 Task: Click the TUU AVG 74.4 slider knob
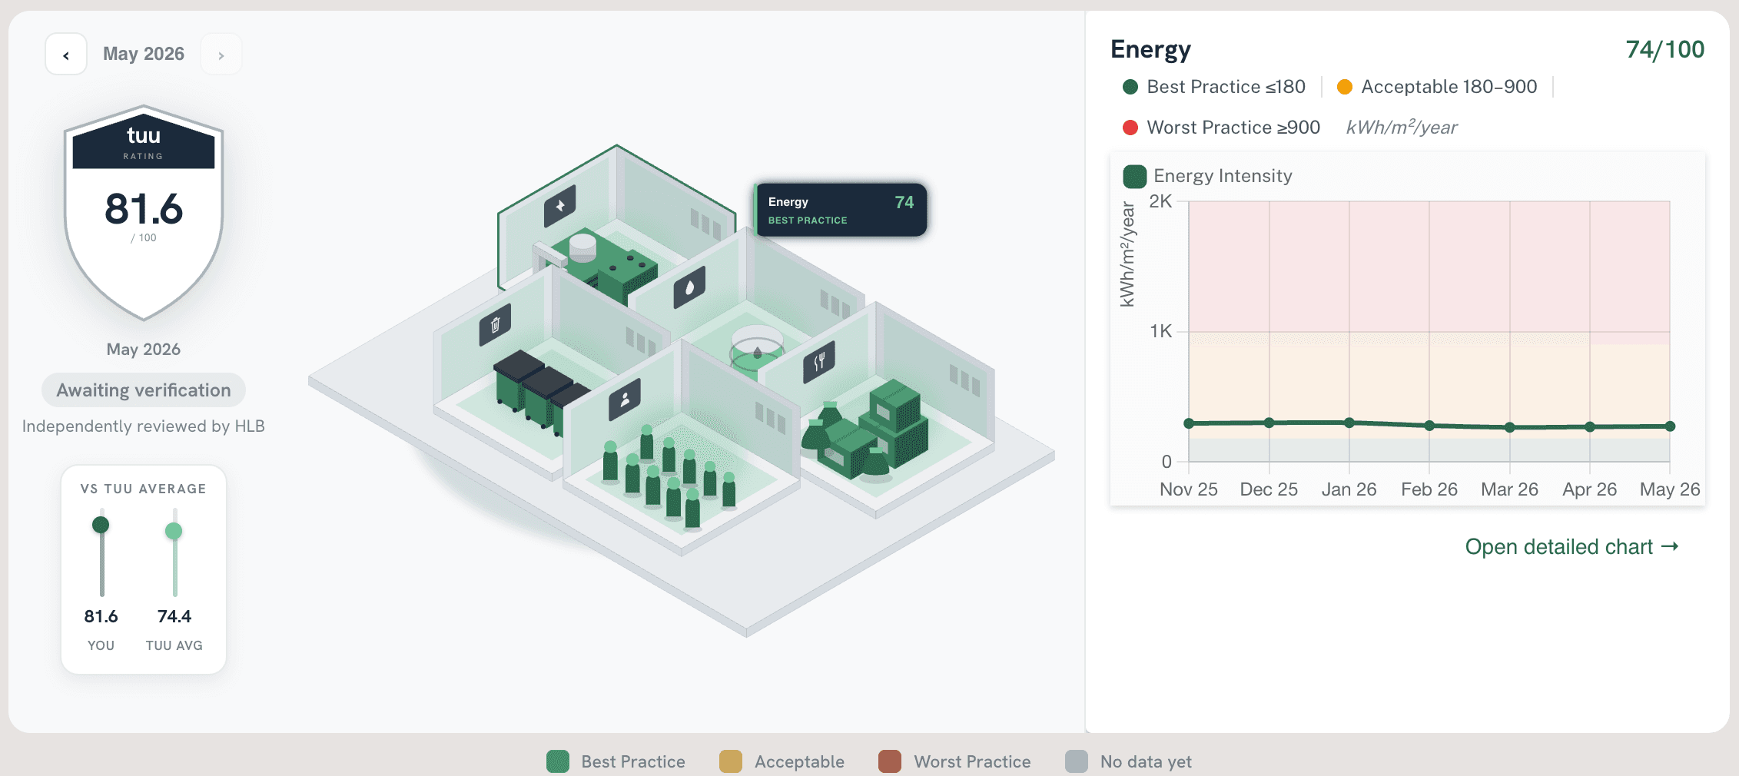coord(174,531)
